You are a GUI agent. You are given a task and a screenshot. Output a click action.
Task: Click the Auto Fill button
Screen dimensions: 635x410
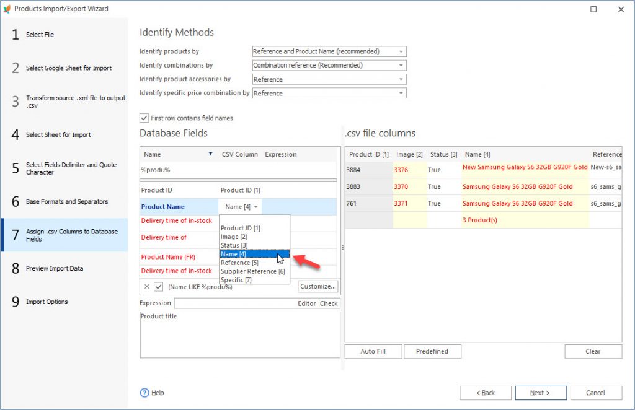[373, 351]
